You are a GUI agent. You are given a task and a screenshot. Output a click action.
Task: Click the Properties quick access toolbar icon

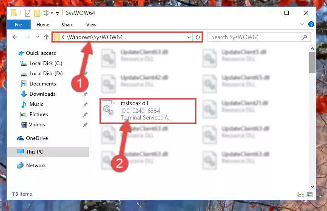pyautogui.click(x=28, y=13)
